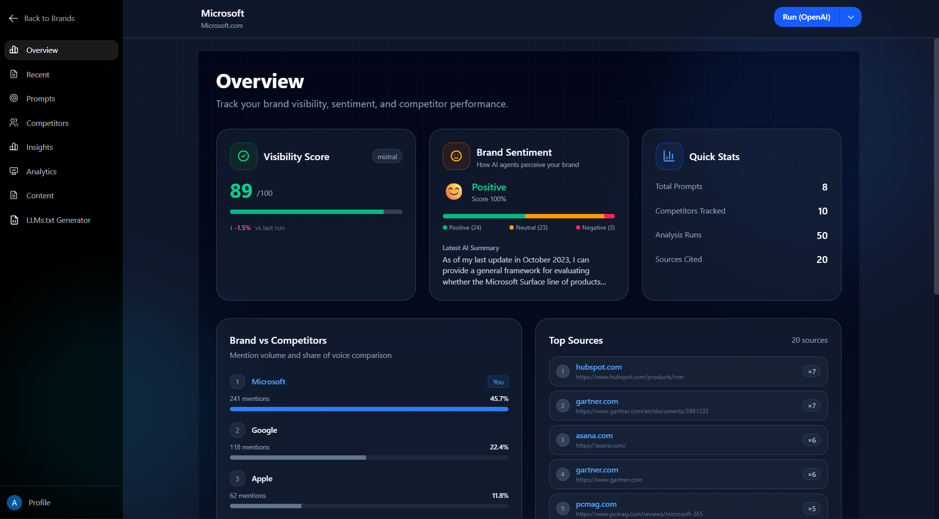Click the Brand Sentiment smiley icon

[x=456, y=156]
